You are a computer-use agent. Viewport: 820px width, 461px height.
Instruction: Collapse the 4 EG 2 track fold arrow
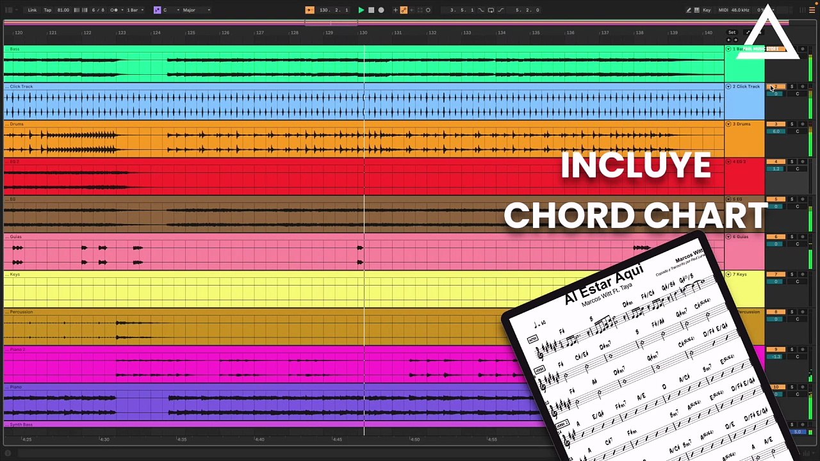click(728, 162)
